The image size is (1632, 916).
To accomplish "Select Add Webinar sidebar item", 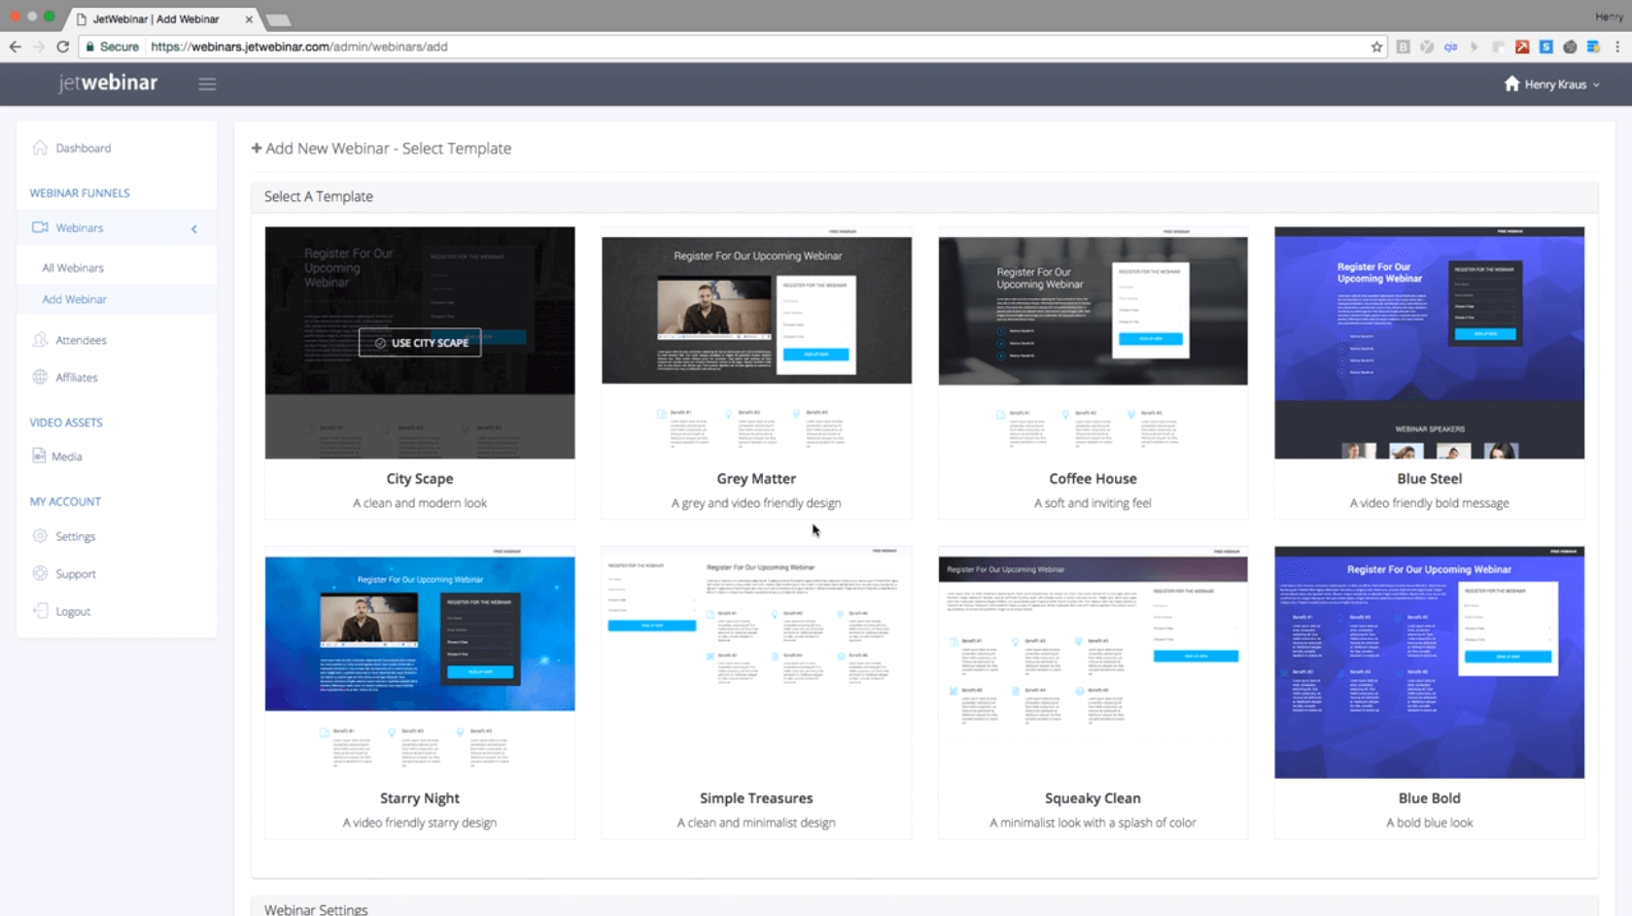I will click(x=75, y=299).
